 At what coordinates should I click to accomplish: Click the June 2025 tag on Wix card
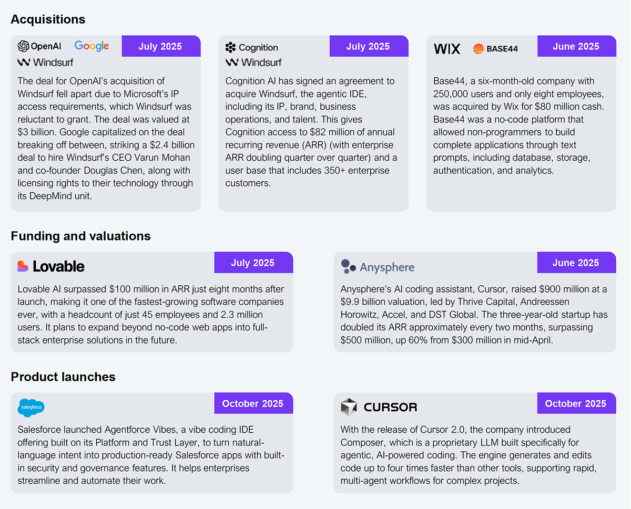(576, 46)
